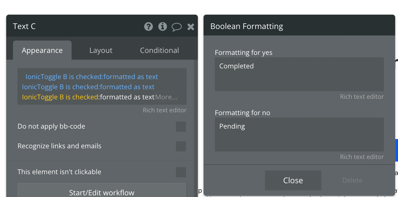Viewport: 398px width, 197px height.
Task: Open the Conditional tab
Action: 160,50
